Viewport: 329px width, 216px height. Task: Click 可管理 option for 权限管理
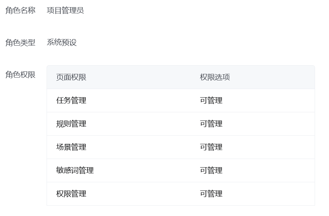(211, 194)
